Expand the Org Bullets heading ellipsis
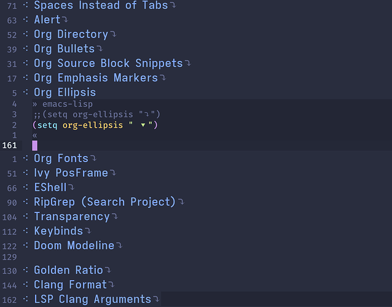Viewport: 392px width, 307px height. pos(100,49)
